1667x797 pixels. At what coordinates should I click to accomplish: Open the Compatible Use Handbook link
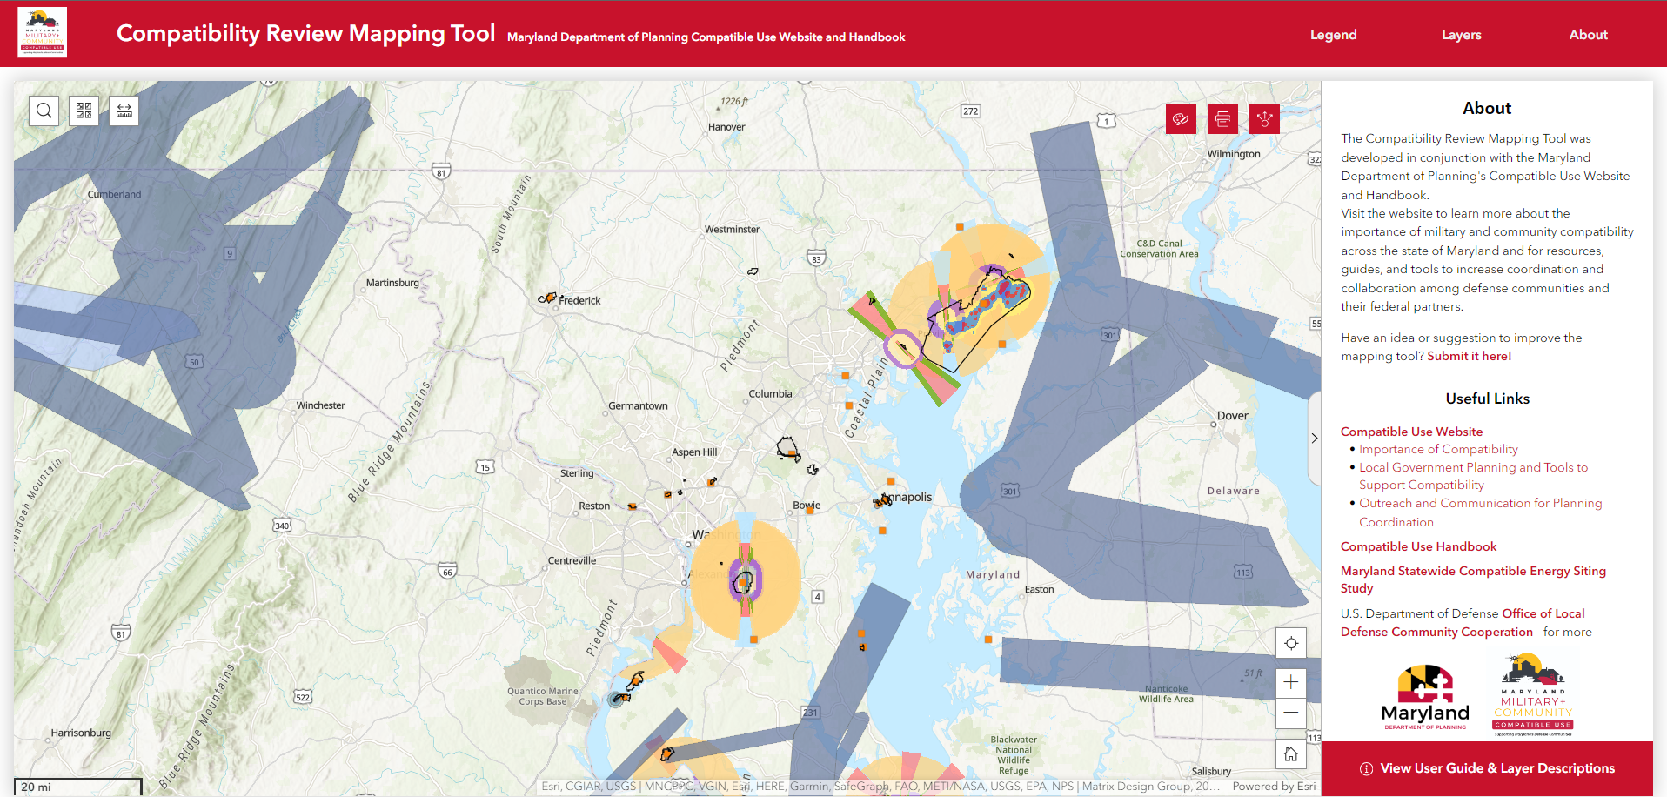pos(1418,546)
